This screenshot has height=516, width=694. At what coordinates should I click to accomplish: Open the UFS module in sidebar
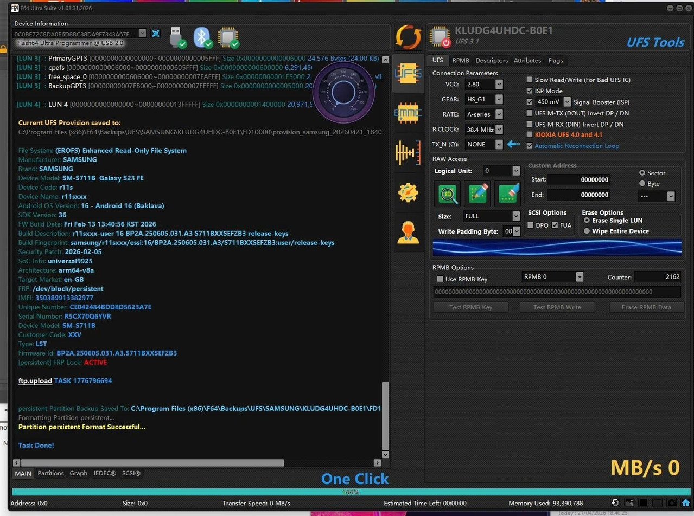point(408,73)
